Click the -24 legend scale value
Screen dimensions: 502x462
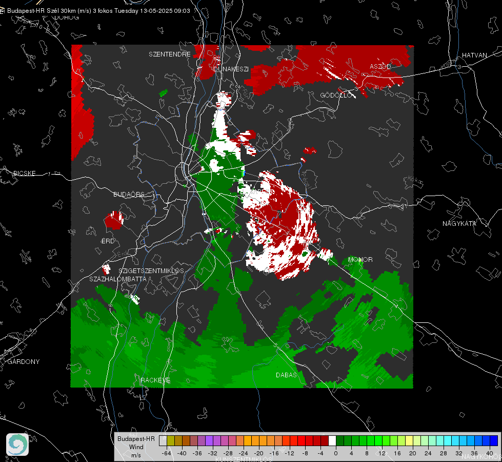[x=243, y=453]
